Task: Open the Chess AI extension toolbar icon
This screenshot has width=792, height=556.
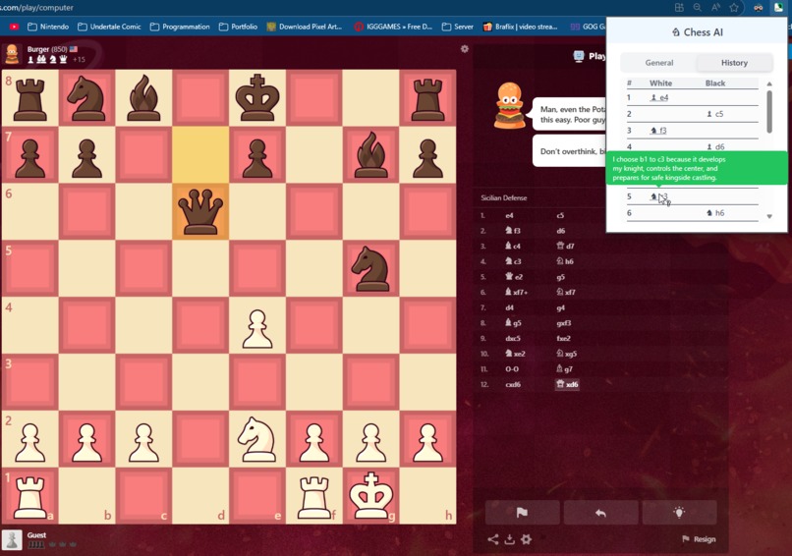Action: [778, 8]
